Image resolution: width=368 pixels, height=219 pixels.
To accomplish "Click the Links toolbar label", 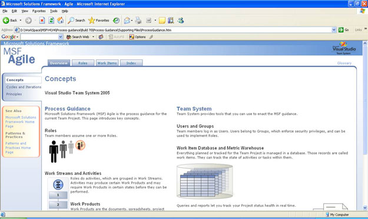I will pos(358,30).
